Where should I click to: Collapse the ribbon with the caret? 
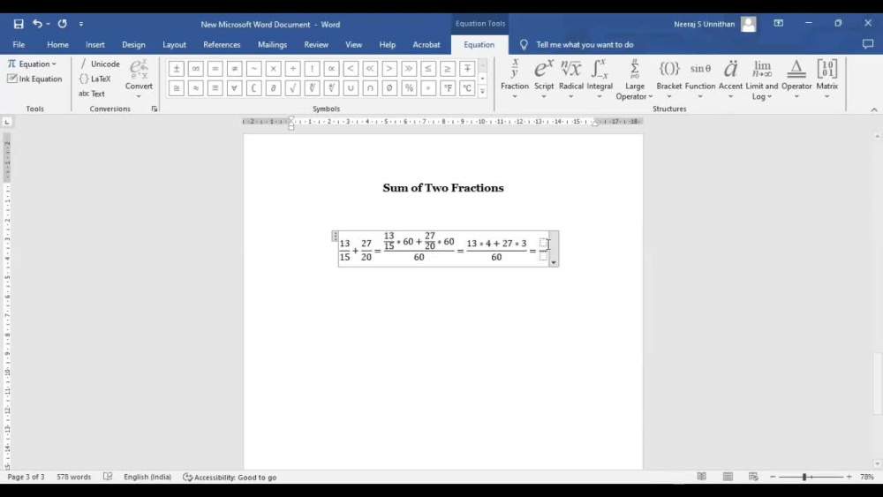tap(874, 109)
